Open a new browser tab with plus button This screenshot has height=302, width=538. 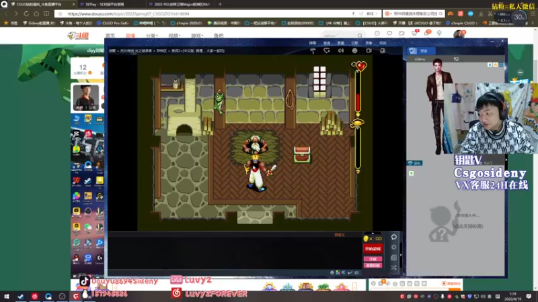coord(220,4)
